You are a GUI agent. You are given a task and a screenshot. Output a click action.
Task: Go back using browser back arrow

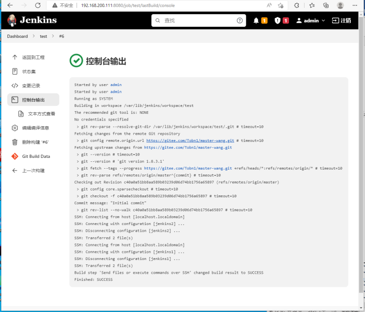10,5
